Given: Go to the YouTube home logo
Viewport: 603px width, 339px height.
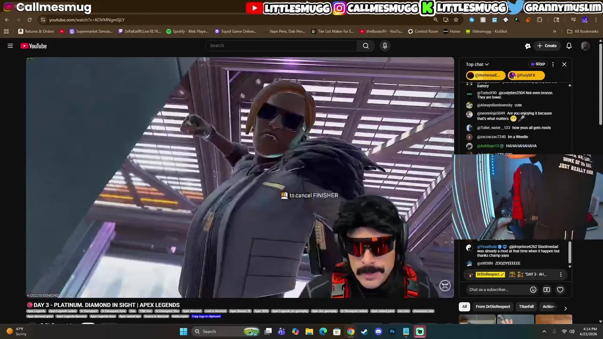Looking at the screenshot, I should (x=33, y=46).
